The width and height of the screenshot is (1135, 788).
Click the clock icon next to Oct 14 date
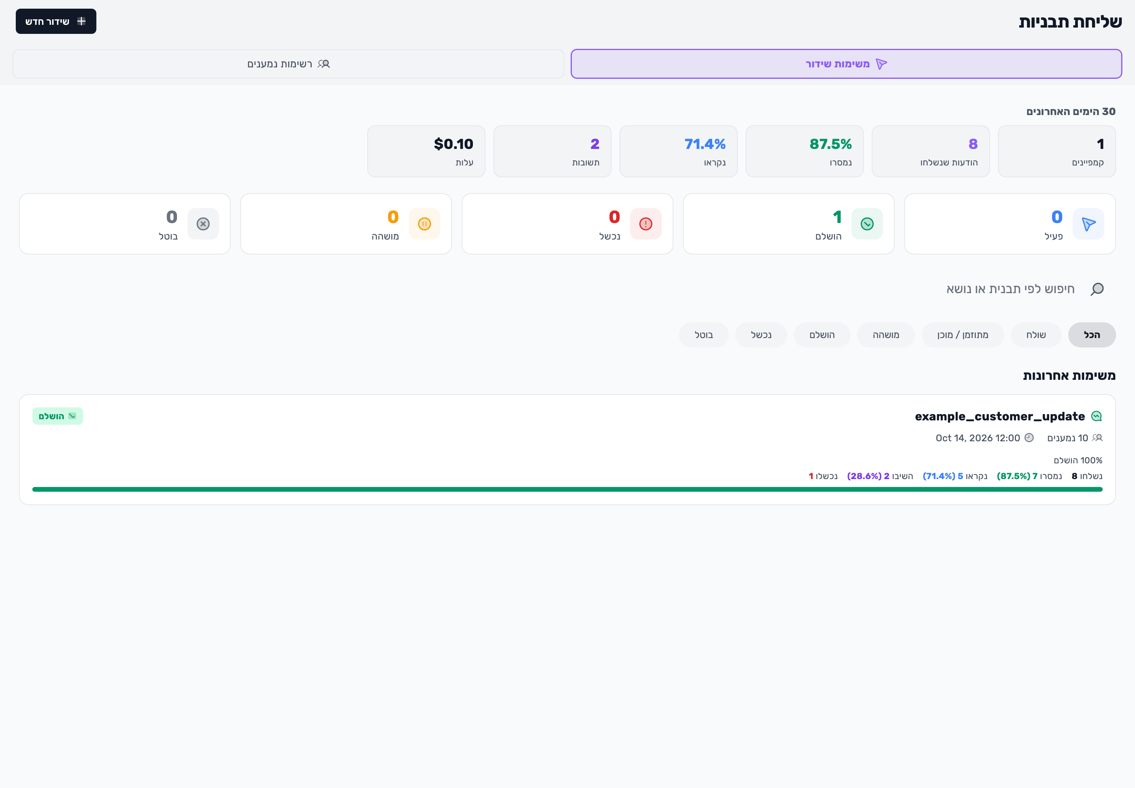(x=1029, y=438)
